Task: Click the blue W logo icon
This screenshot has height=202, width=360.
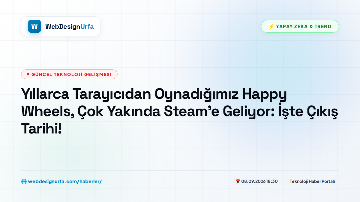Action: click(x=34, y=26)
